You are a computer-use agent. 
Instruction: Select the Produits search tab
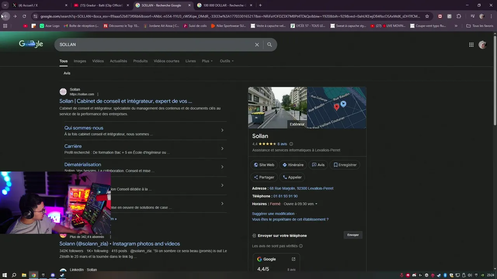coord(140,61)
